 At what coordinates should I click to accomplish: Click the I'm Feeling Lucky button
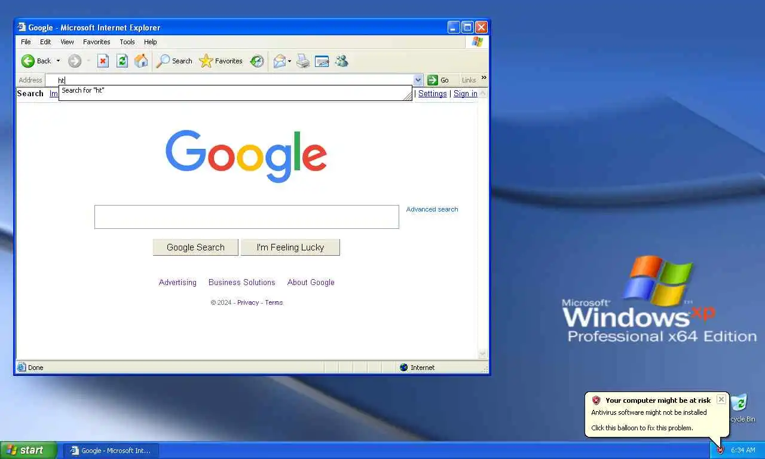tap(290, 247)
